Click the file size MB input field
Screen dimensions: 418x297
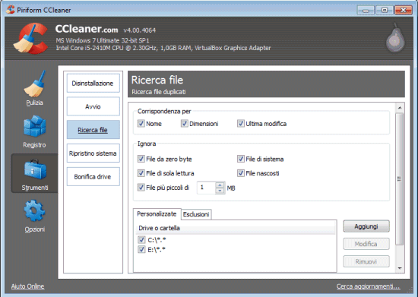point(206,188)
